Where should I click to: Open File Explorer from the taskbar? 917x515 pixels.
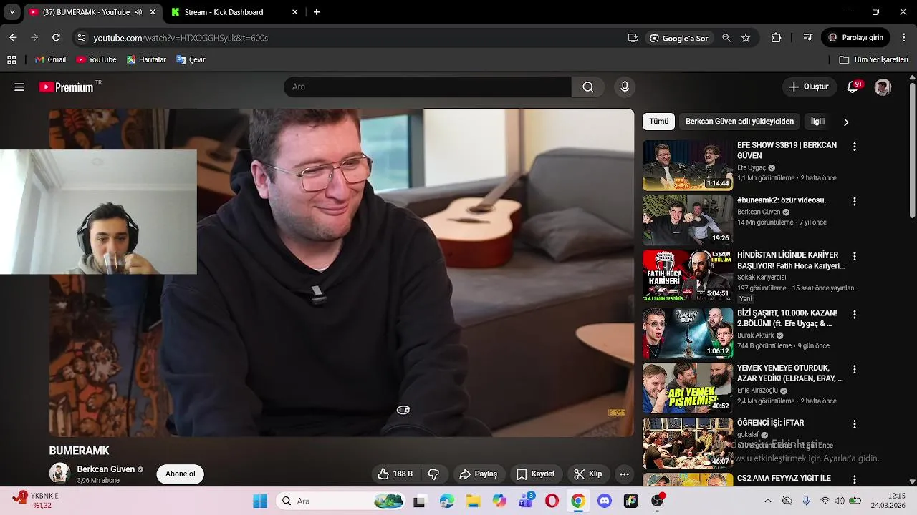[473, 501]
